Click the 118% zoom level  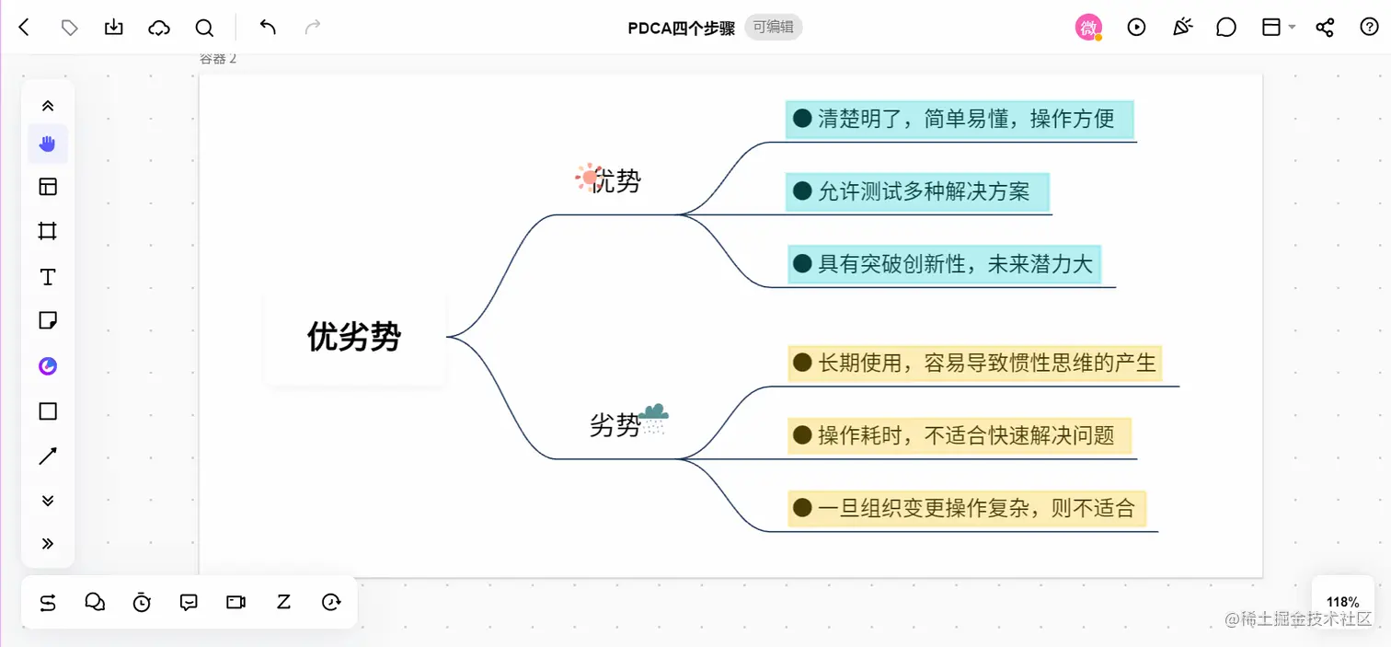click(x=1342, y=602)
